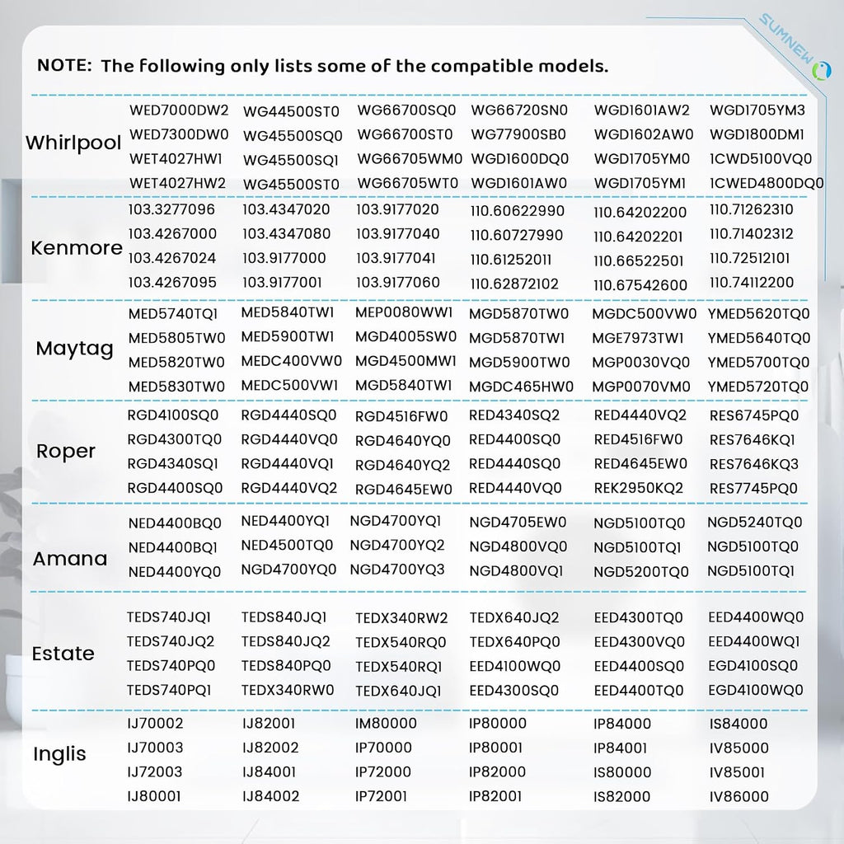Select Roper model RED4340SQ2
844x844 pixels.
pos(514,415)
